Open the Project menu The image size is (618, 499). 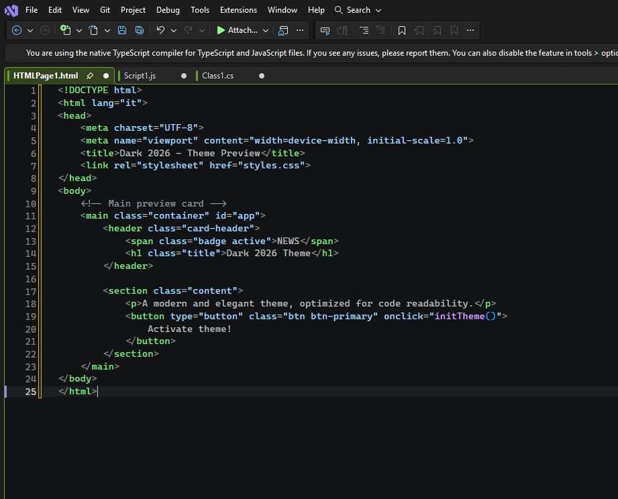[x=133, y=10]
